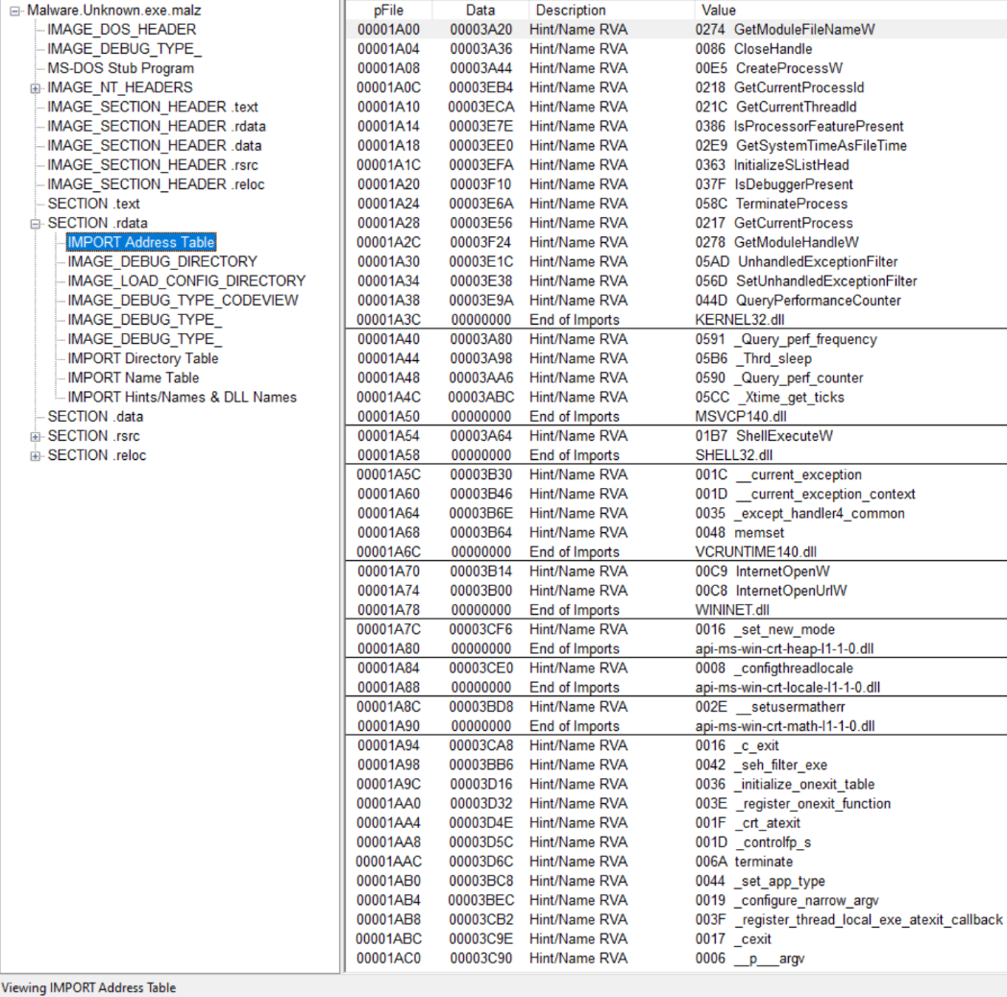1007x997 pixels.
Task: Open the MS-DOS Stub Program entry
Action: coord(120,68)
